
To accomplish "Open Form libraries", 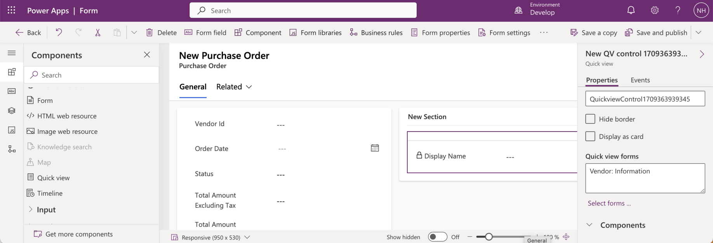I will [315, 33].
